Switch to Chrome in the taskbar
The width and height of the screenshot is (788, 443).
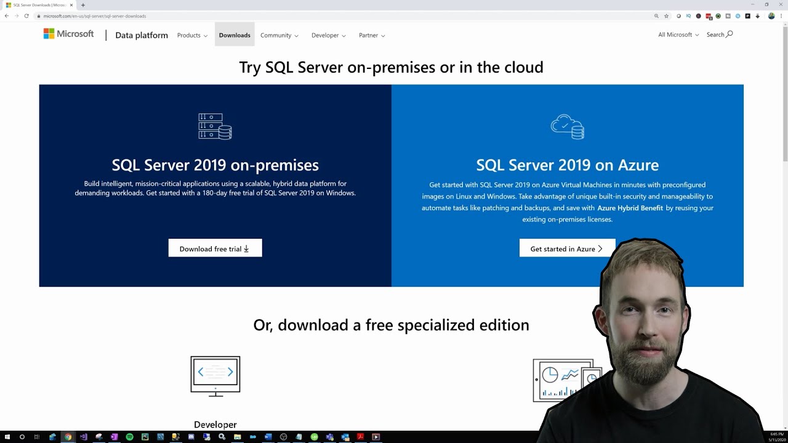coord(68,437)
